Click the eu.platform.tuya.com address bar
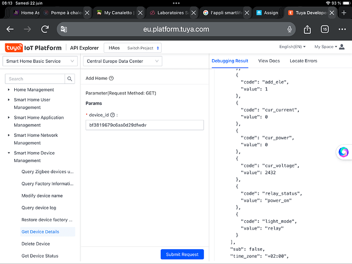 pyautogui.click(x=176, y=29)
